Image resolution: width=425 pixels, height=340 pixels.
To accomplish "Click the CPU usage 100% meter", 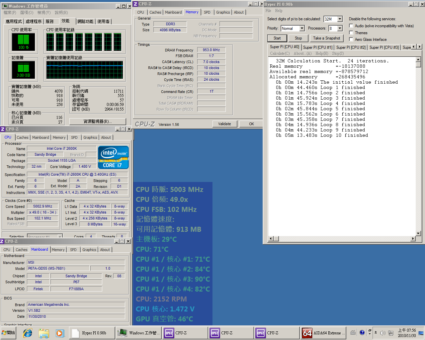I will (x=23, y=42).
